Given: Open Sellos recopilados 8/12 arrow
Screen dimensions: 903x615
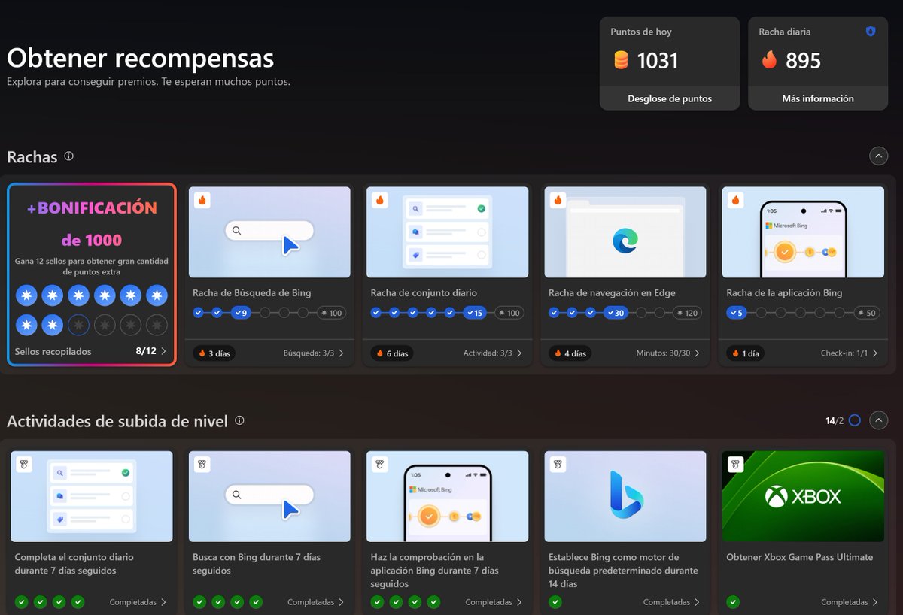Looking at the screenshot, I should click(x=164, y=351).
